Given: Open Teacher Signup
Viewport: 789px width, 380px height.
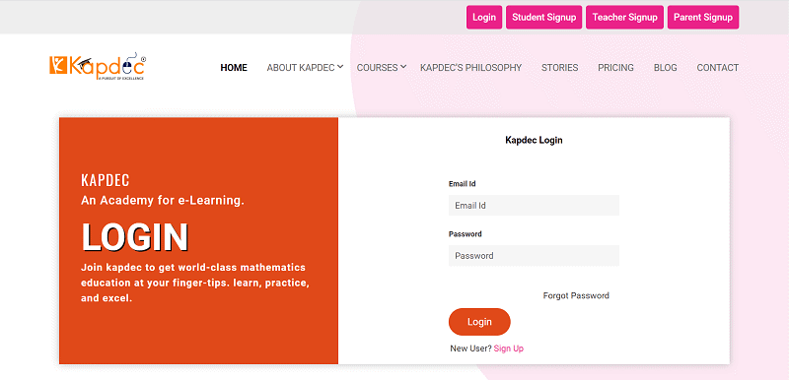Looking at the screenshot, I should pos(624,17).
